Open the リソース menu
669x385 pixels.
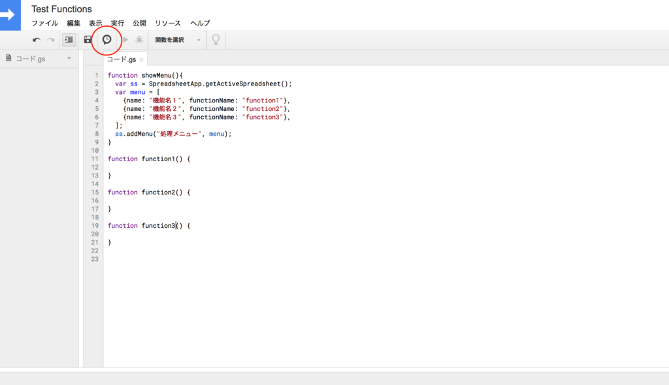coord(168,23)
